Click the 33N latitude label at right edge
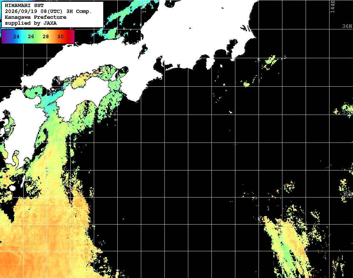Viewport: 353px width, 278px height. point(347,112)
